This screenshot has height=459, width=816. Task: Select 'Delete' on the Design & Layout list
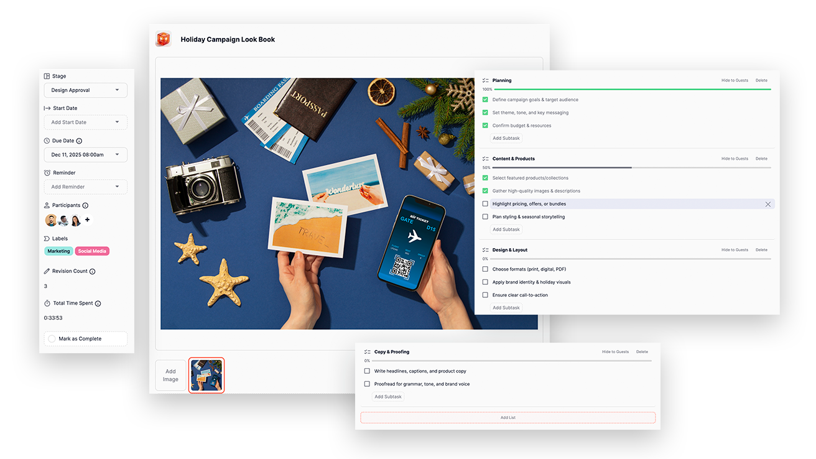click(x=761, y=249)
